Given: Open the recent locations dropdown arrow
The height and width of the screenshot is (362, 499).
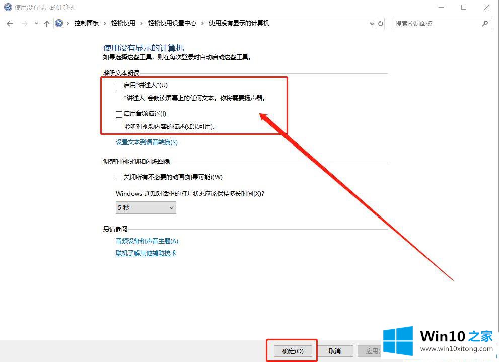Looking at the screenshot, I should [36, 24].
